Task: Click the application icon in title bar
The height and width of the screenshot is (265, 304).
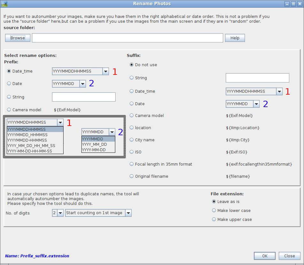Action: pos(4,4)
